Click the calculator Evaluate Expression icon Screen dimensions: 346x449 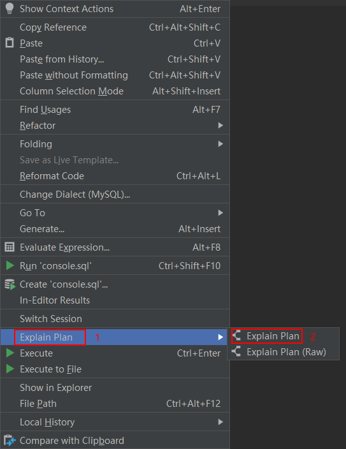[x=10, y=247]
